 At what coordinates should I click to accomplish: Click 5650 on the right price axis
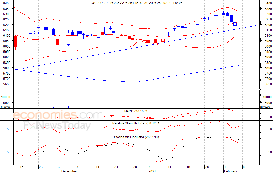[268, 84]
